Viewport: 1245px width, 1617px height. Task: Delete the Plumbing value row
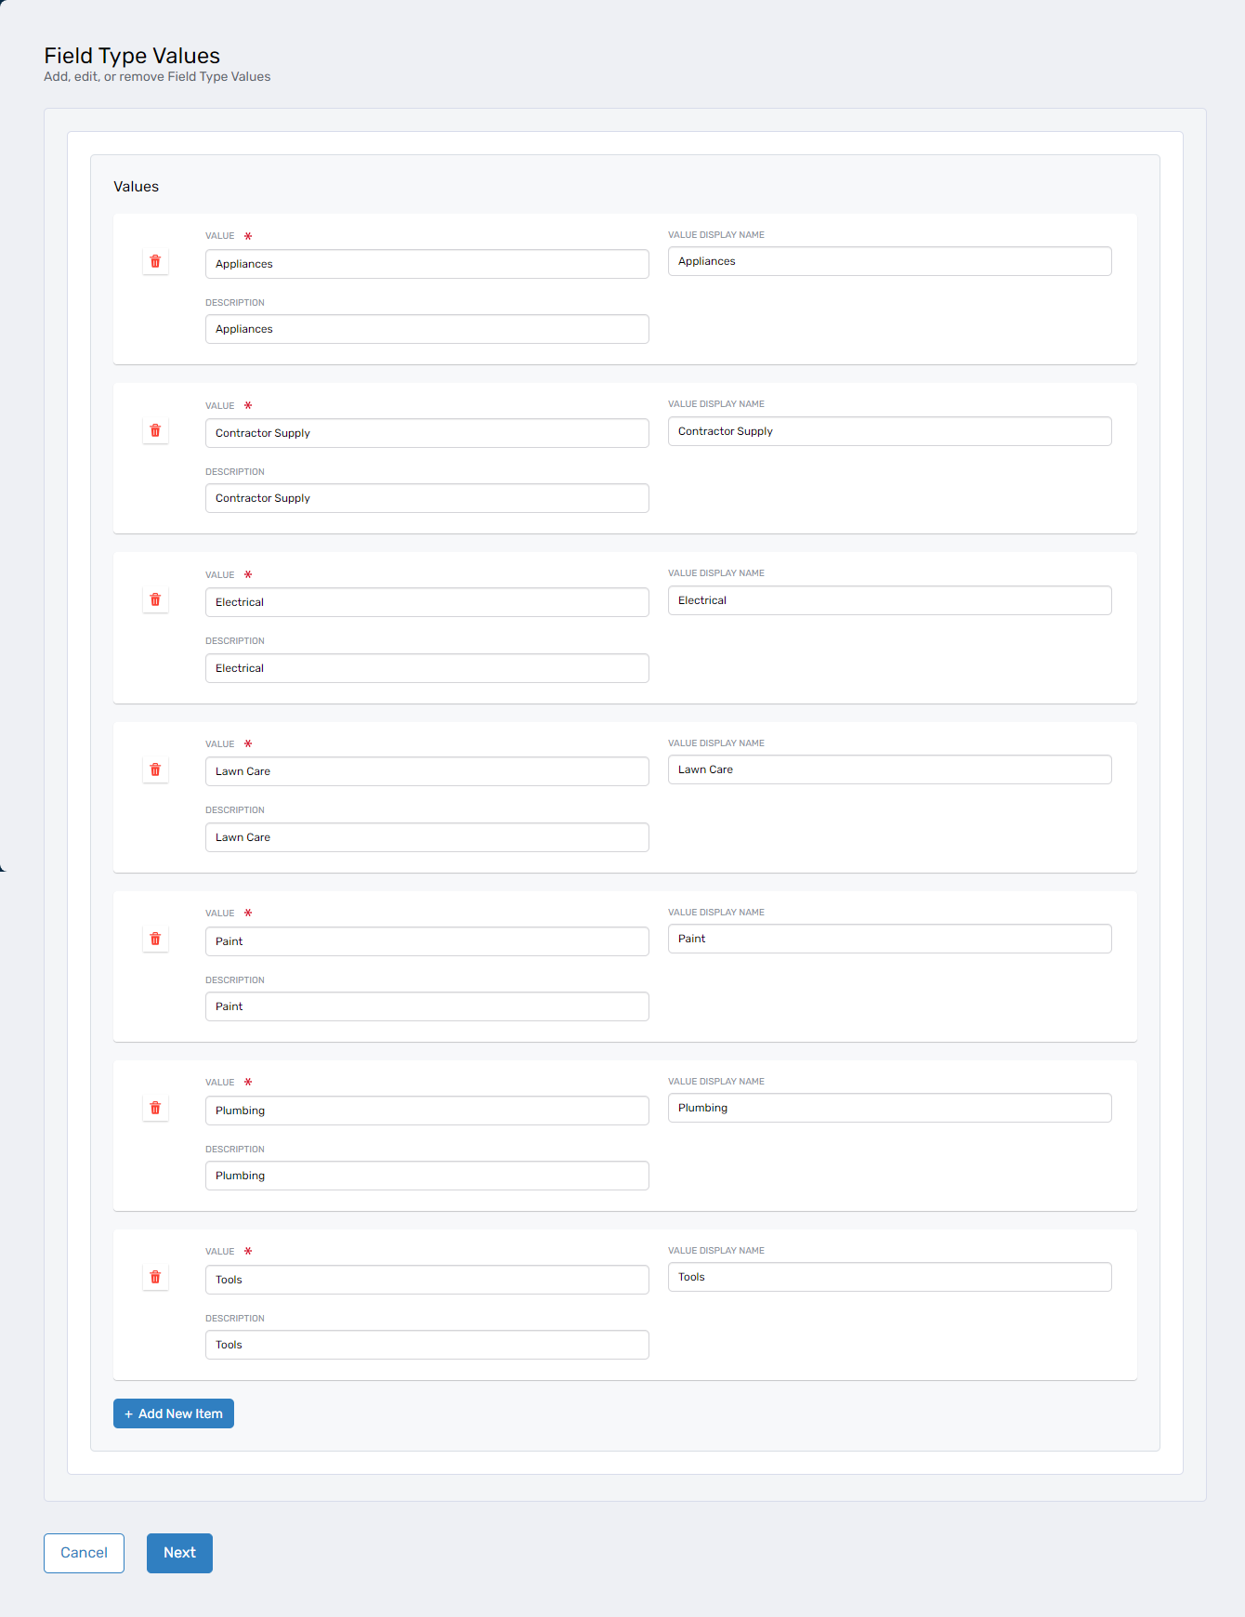(x=155, y=1109)
